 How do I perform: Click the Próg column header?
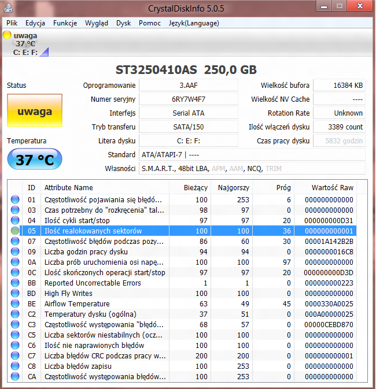[274, 187]
